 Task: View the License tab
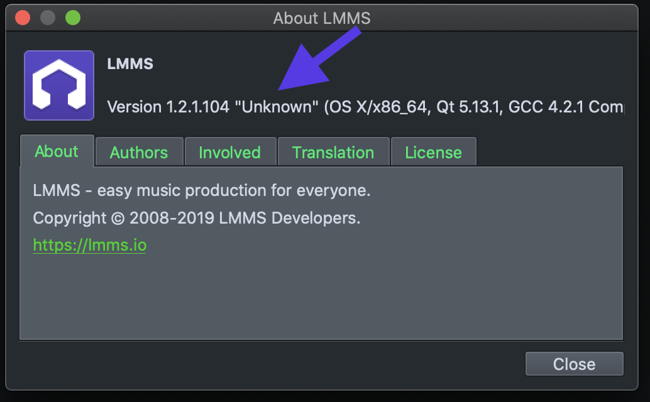(433, 152)
